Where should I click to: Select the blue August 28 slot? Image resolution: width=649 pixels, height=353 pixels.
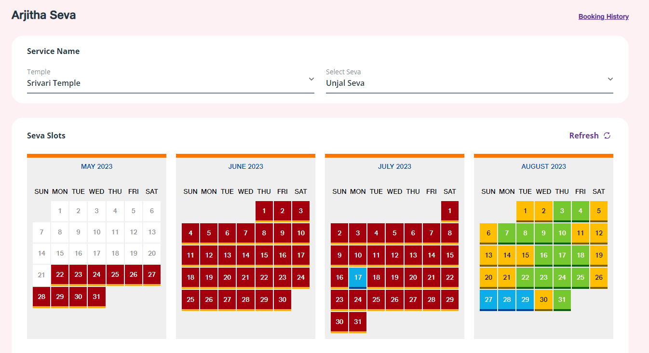pyautogui.click(x=507, y=300)
